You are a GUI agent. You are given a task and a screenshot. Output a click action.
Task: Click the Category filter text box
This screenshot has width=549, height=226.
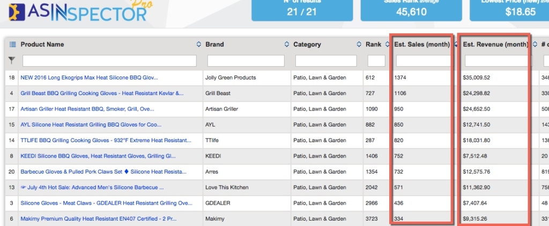click(x=326, y=61)
